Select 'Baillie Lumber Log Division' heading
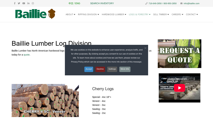 click(51, 43)
